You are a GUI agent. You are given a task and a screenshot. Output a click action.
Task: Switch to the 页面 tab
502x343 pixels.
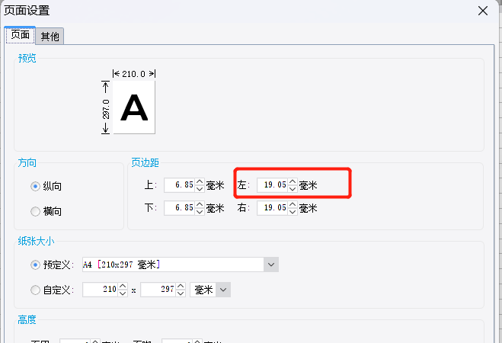(20, 35)
